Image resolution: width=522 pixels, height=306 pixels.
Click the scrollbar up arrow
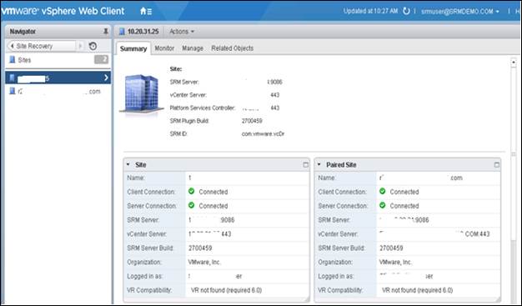(514, 62)
